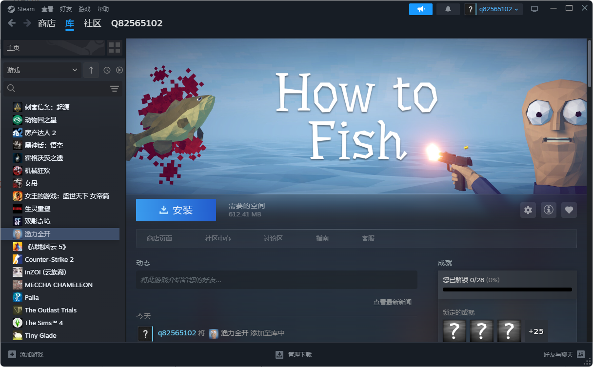This screenshot has width=593, height=367.
Task: Open the 游戏 category dropdown
Action: pos(42,70)
